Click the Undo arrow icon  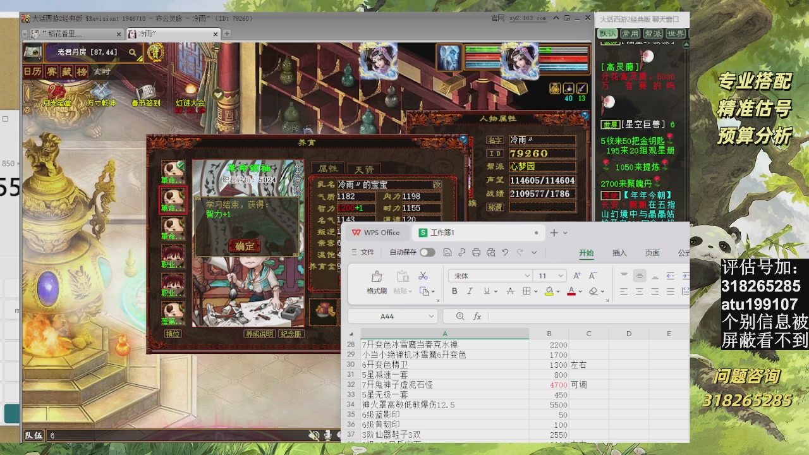pos(505,252)
